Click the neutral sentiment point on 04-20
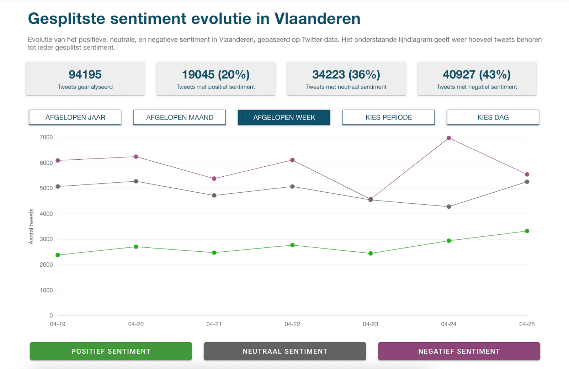Screen dimensions: 569x369 136,181
